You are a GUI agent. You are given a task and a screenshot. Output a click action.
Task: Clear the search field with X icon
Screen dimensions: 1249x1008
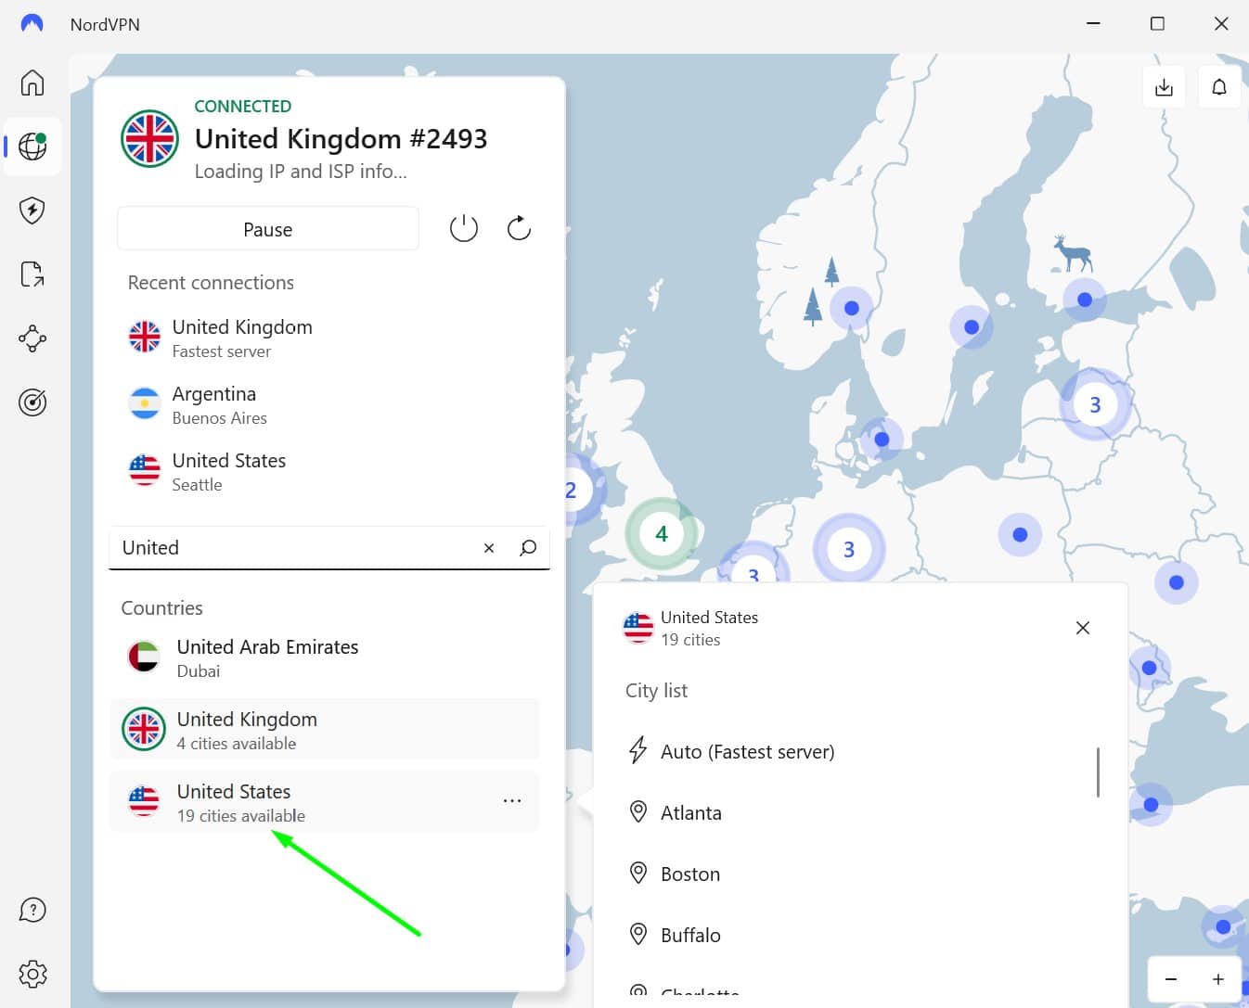(489, 548)
